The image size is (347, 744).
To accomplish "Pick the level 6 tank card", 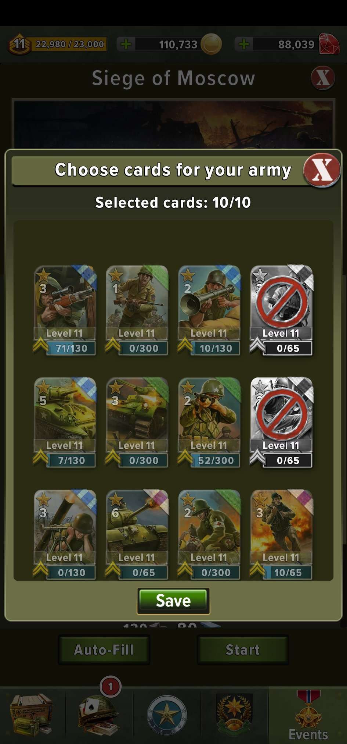I will [x=137, y=534].
